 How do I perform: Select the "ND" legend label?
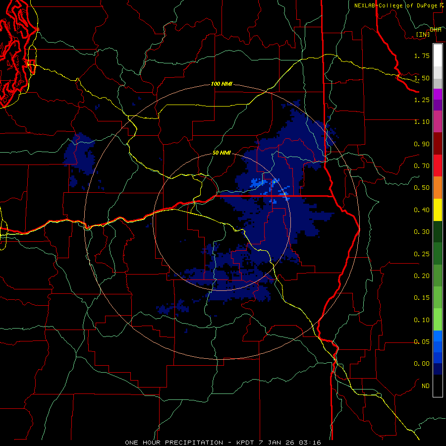pyautogui.click(x=426, y=386)
